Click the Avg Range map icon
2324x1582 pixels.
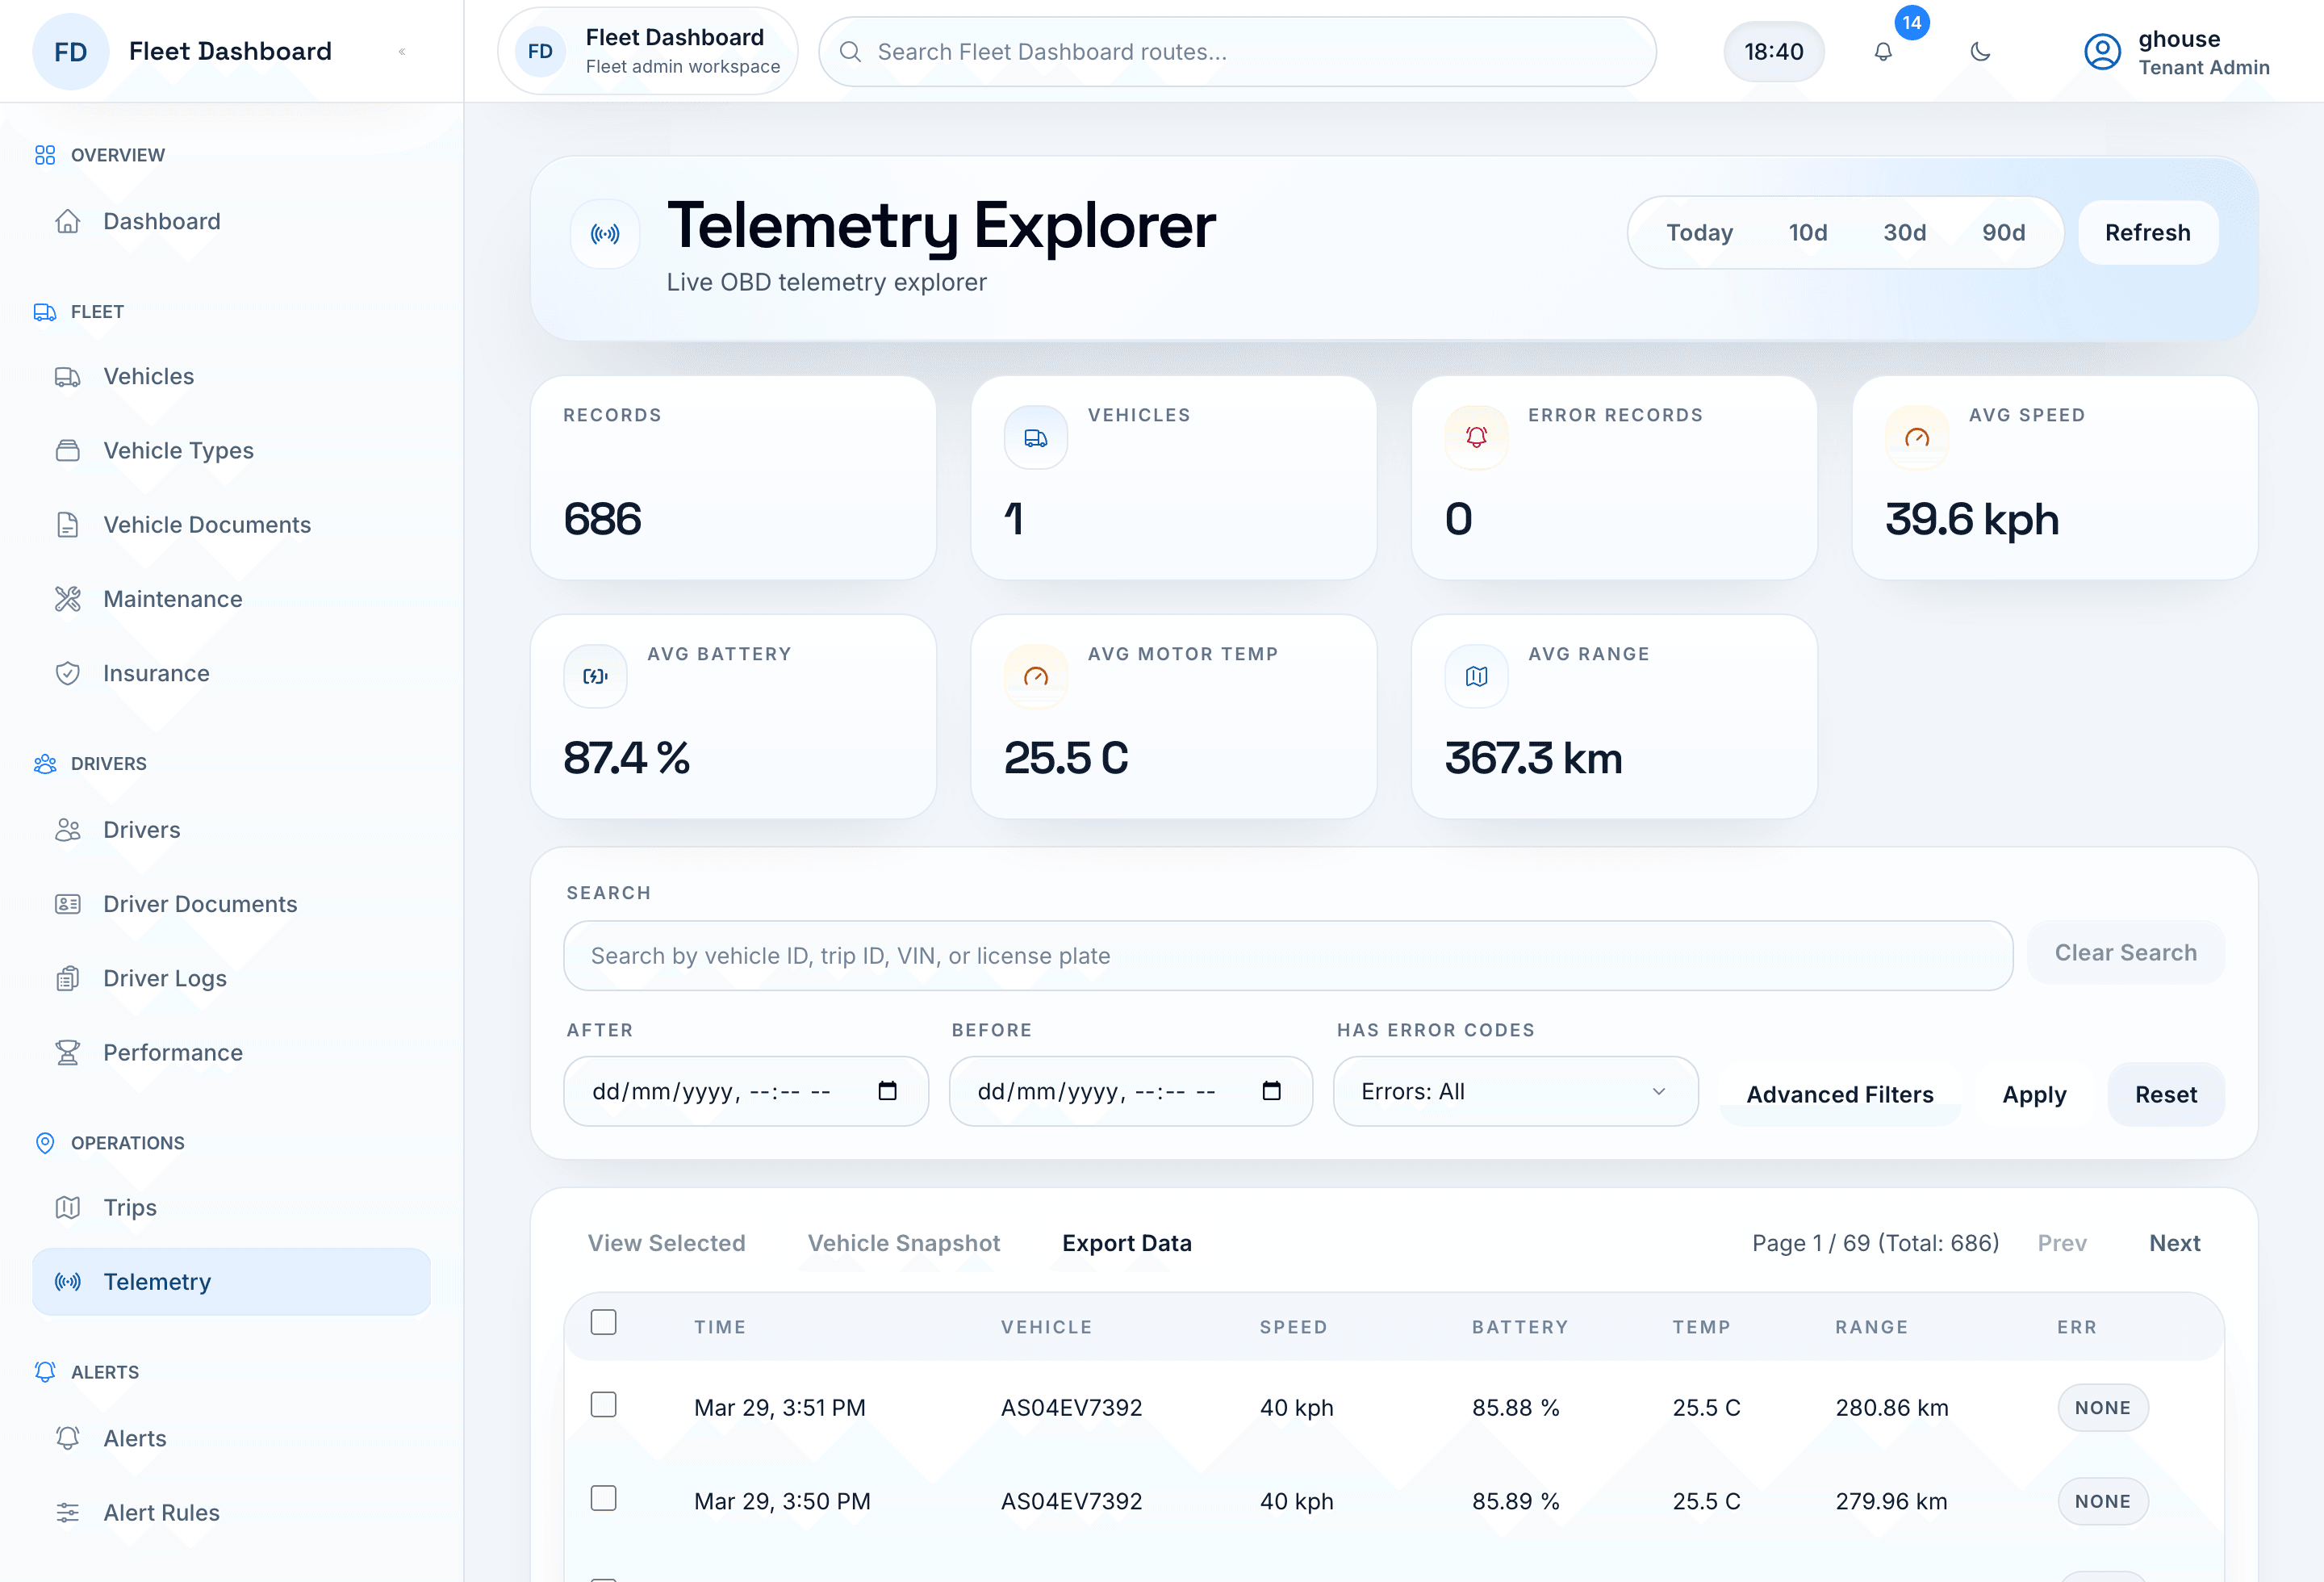click(1476, 676)
